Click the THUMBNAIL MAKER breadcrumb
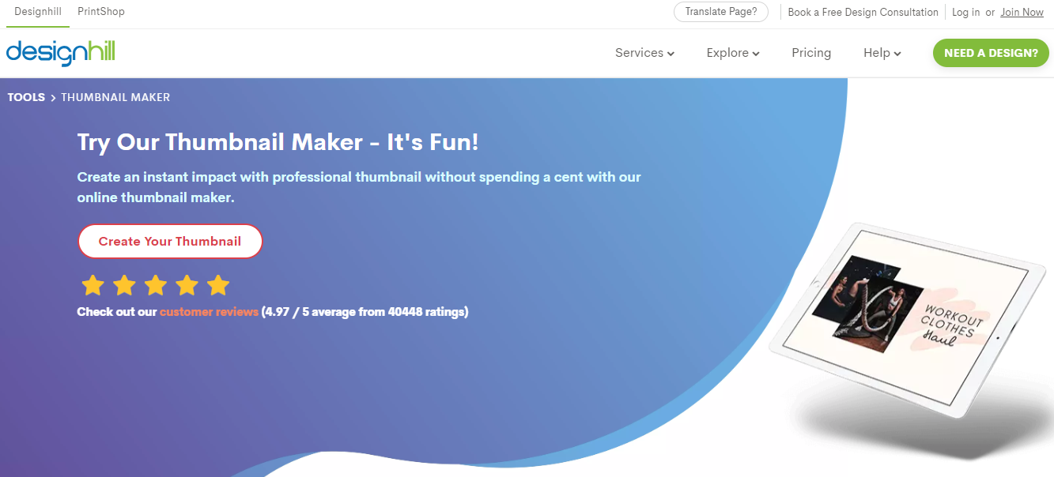The image size is (1054, 477). pyautogui.click(x=115, y=97)
